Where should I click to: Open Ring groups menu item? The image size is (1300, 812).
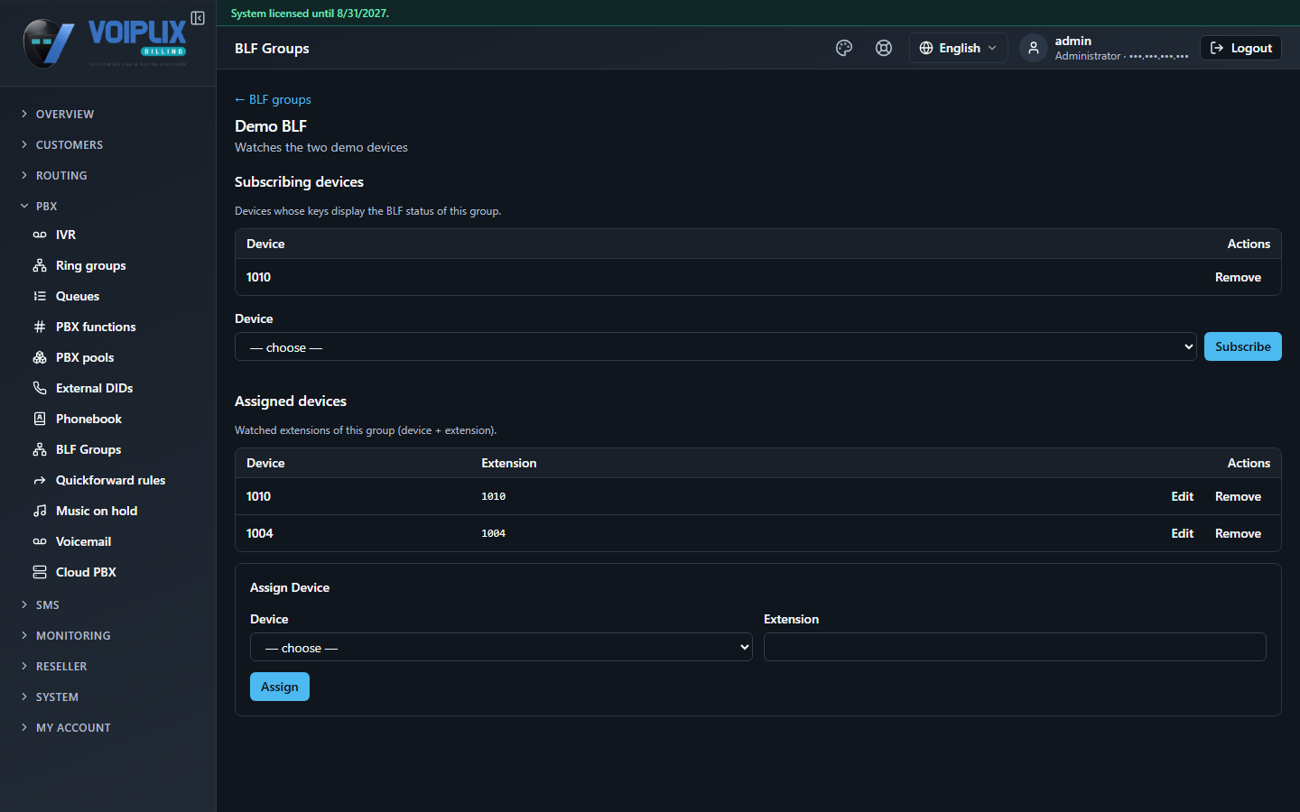[90, 265]
